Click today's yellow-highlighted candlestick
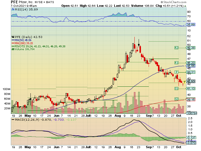Image resolution: width=201 pixels, height=151 pixels. click(184, 82)
